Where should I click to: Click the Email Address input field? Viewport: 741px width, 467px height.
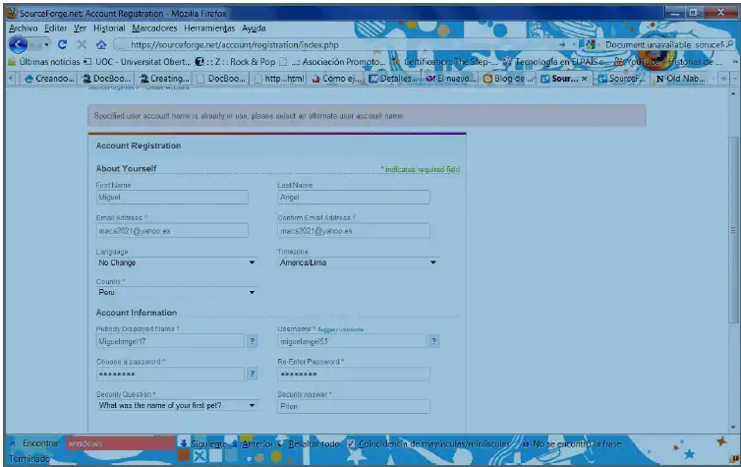click(x=172, y=231)
